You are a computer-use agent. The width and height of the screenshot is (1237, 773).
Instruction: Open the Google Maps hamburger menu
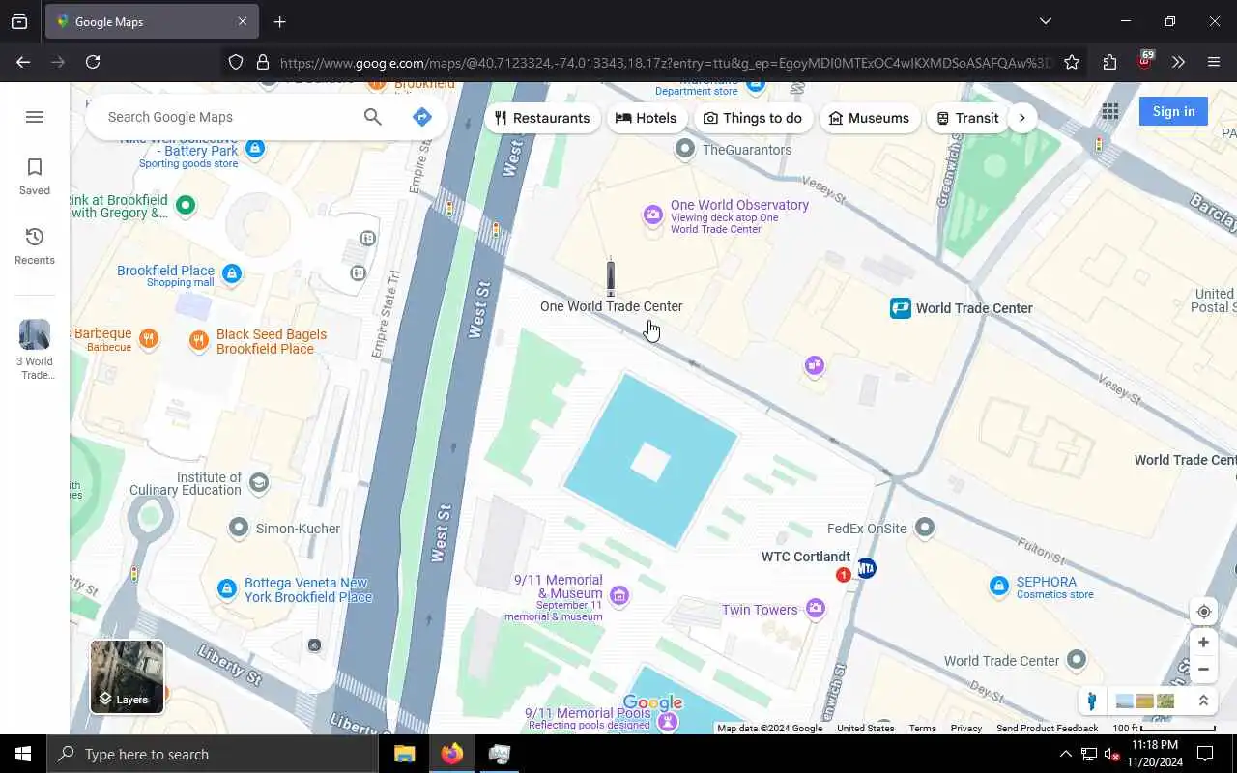35,117
